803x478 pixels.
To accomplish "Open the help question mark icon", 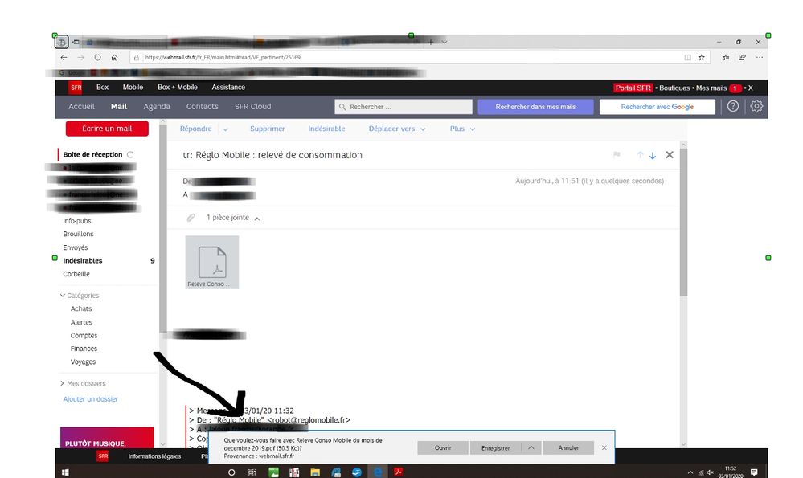I will tap(733, 107).
